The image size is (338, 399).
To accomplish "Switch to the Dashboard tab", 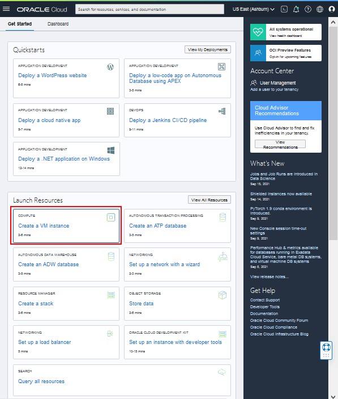I will [58, 24].
